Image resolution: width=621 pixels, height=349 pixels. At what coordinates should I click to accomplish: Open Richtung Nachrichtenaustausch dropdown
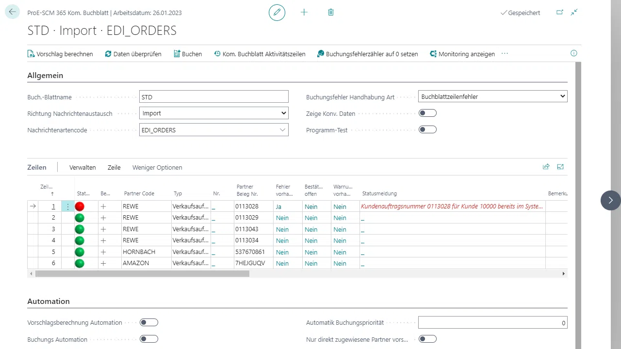pyautogui.click(x=213, y=113)
